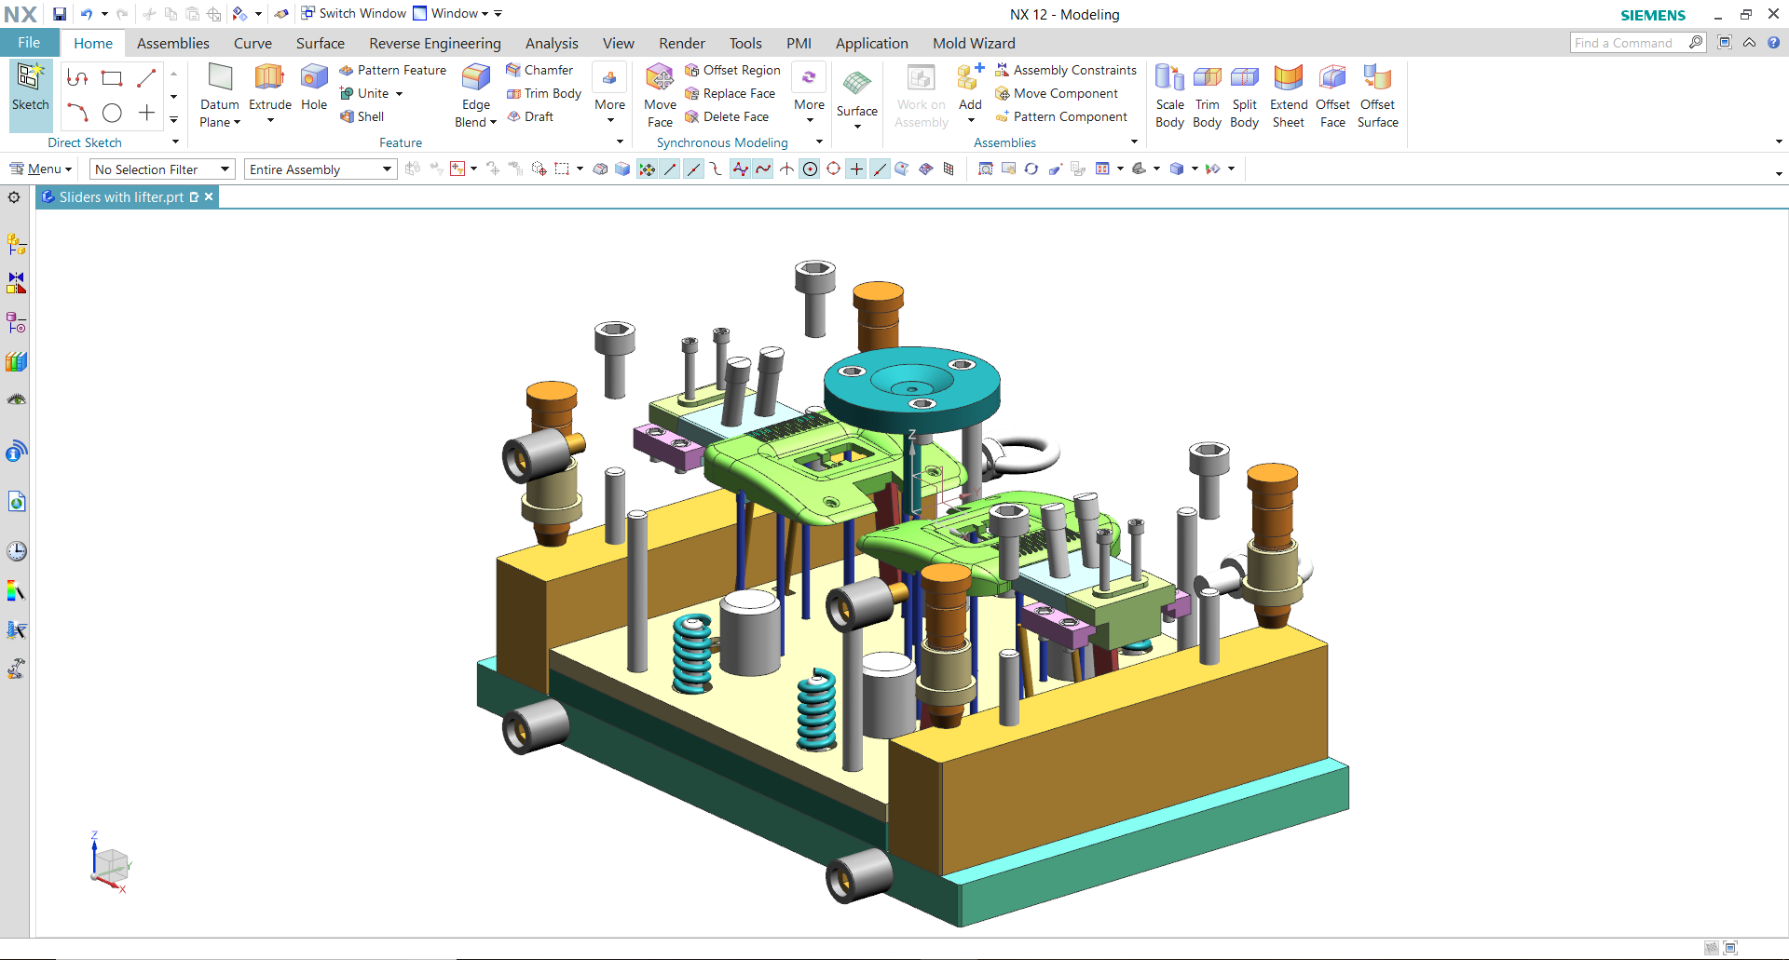Expand the Unite boolean dropdown arrow
The image size is (1789, 960).
399,93
